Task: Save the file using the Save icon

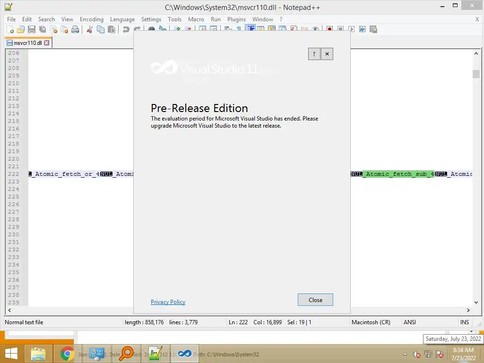Action: coord(32,29)
